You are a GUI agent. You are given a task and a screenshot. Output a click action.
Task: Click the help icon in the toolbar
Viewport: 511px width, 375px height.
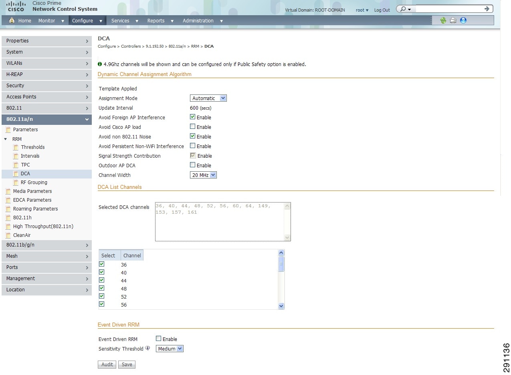coord(463,20)
